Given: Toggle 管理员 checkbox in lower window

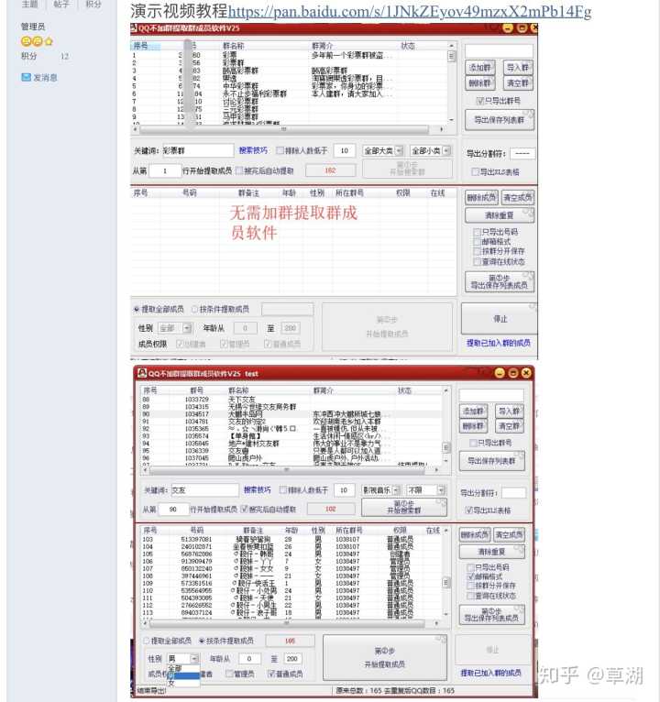Looking at the screenshot, I should [x=229, y=674].
